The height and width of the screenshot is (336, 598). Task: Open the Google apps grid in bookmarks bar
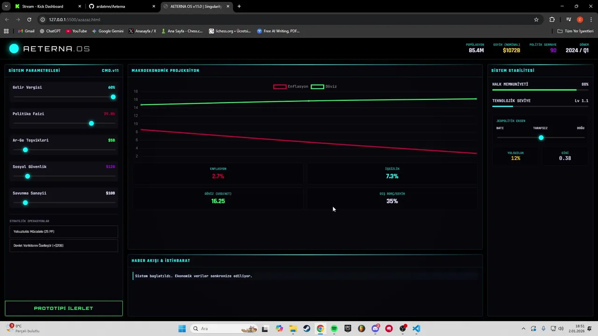[6, 31]
